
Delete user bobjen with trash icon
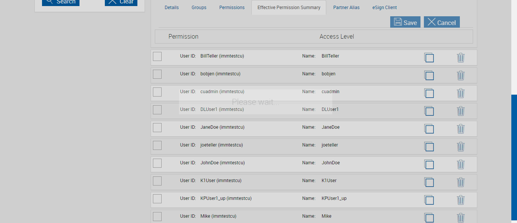point(461,75)
